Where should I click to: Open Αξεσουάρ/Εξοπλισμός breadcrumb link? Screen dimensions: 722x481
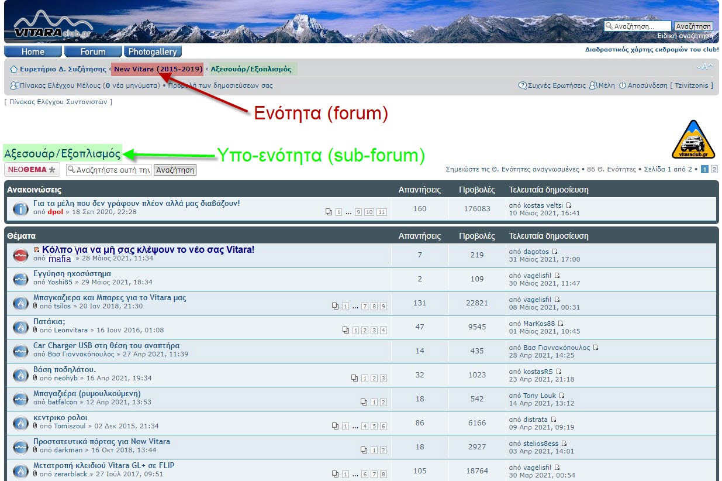251,69
